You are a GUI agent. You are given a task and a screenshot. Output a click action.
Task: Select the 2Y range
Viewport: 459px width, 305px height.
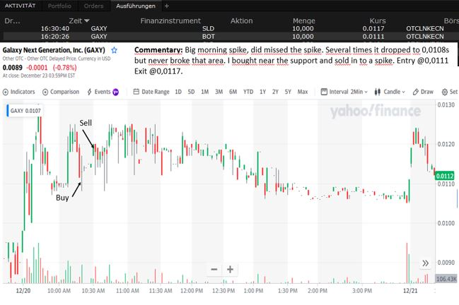coord(275,92)
